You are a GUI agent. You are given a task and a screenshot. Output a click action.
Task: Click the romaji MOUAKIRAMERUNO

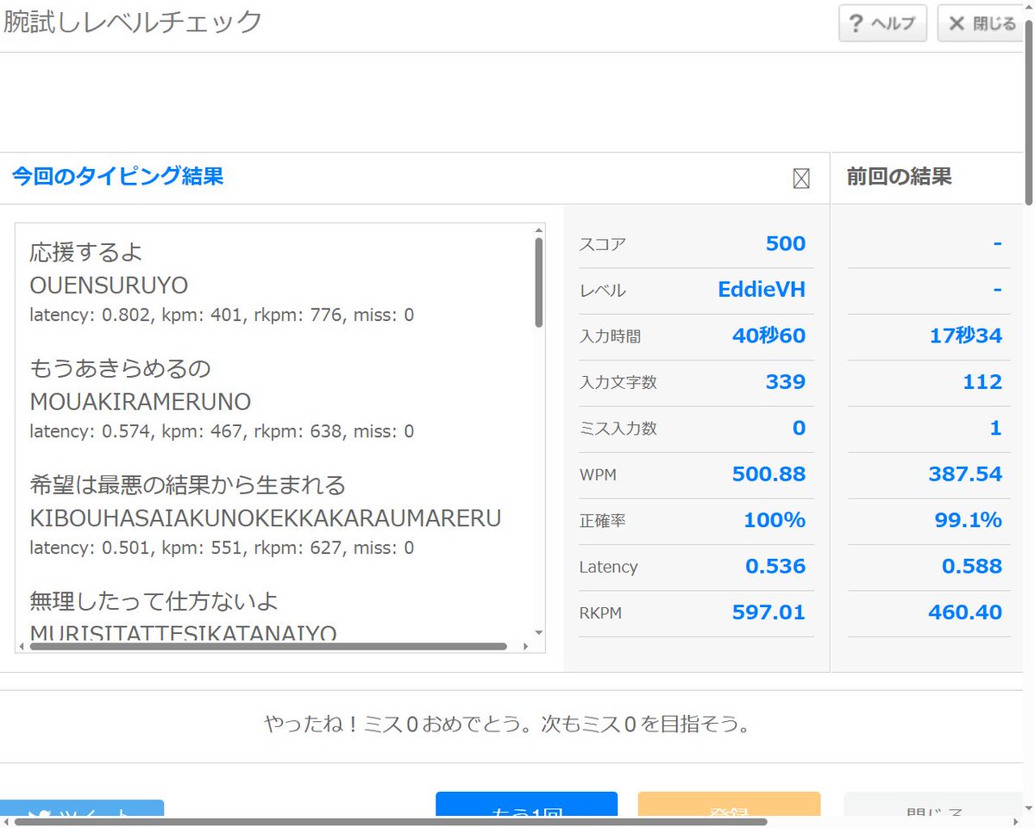tap(140, 402)
